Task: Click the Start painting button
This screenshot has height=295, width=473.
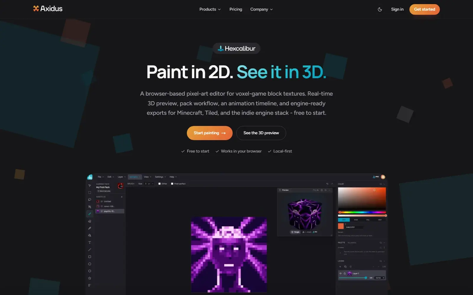Action: tap(210, 133)
